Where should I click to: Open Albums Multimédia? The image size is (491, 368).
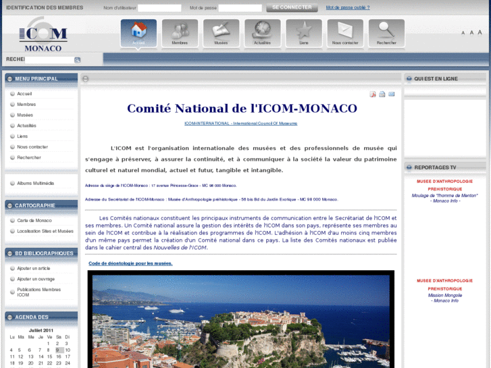(x=35, y=183)
